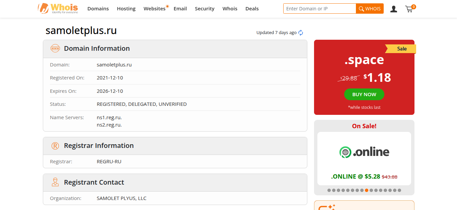Image resolution: width=457 pixels, height=210 pixels.
Task: Select the last carousel dot
Action: (399, 190)
